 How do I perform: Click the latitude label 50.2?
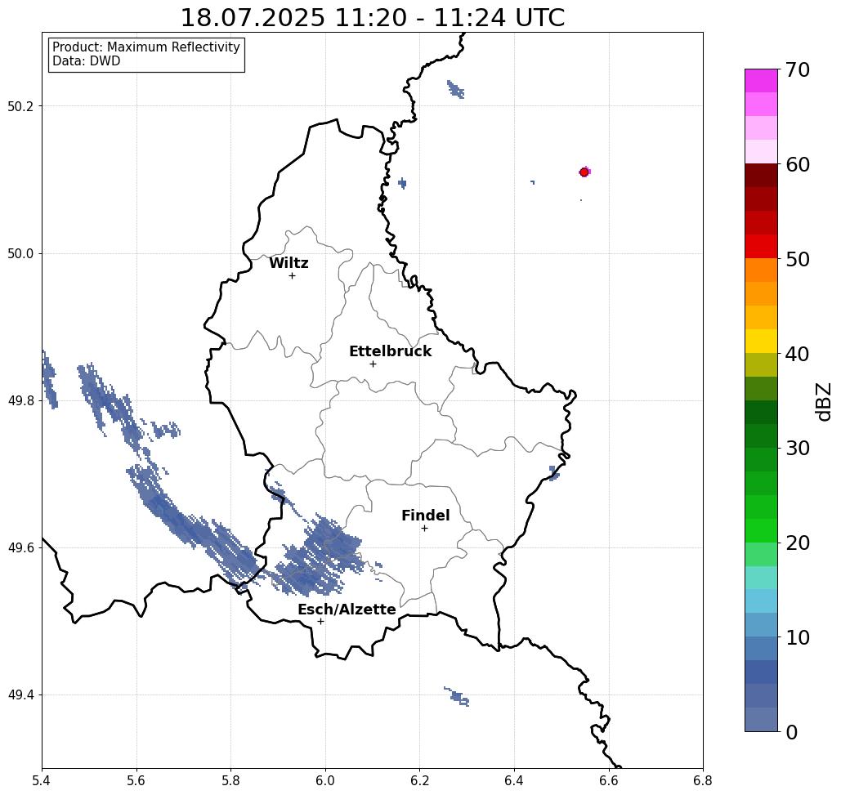pyautogui.click(x=20, y=106)
